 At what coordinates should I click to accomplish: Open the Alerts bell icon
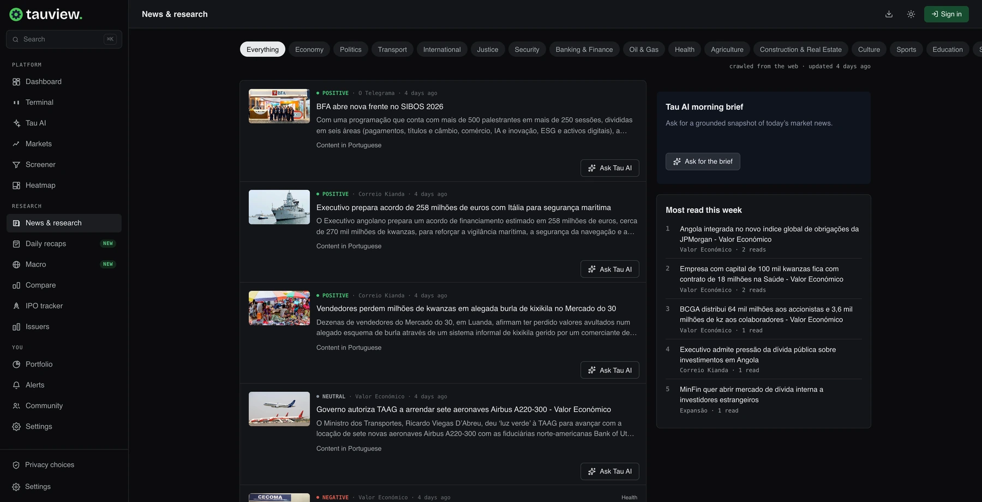(16, 385)
